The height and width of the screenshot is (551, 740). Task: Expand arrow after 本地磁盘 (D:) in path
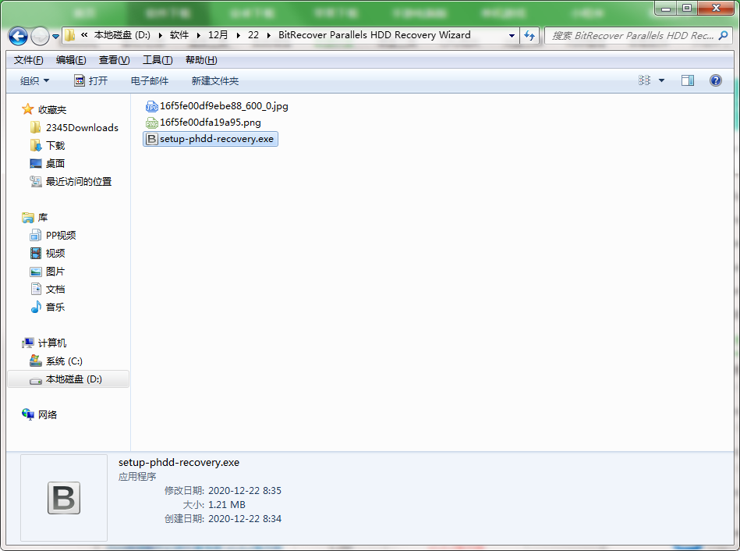[x=161, y=35]
